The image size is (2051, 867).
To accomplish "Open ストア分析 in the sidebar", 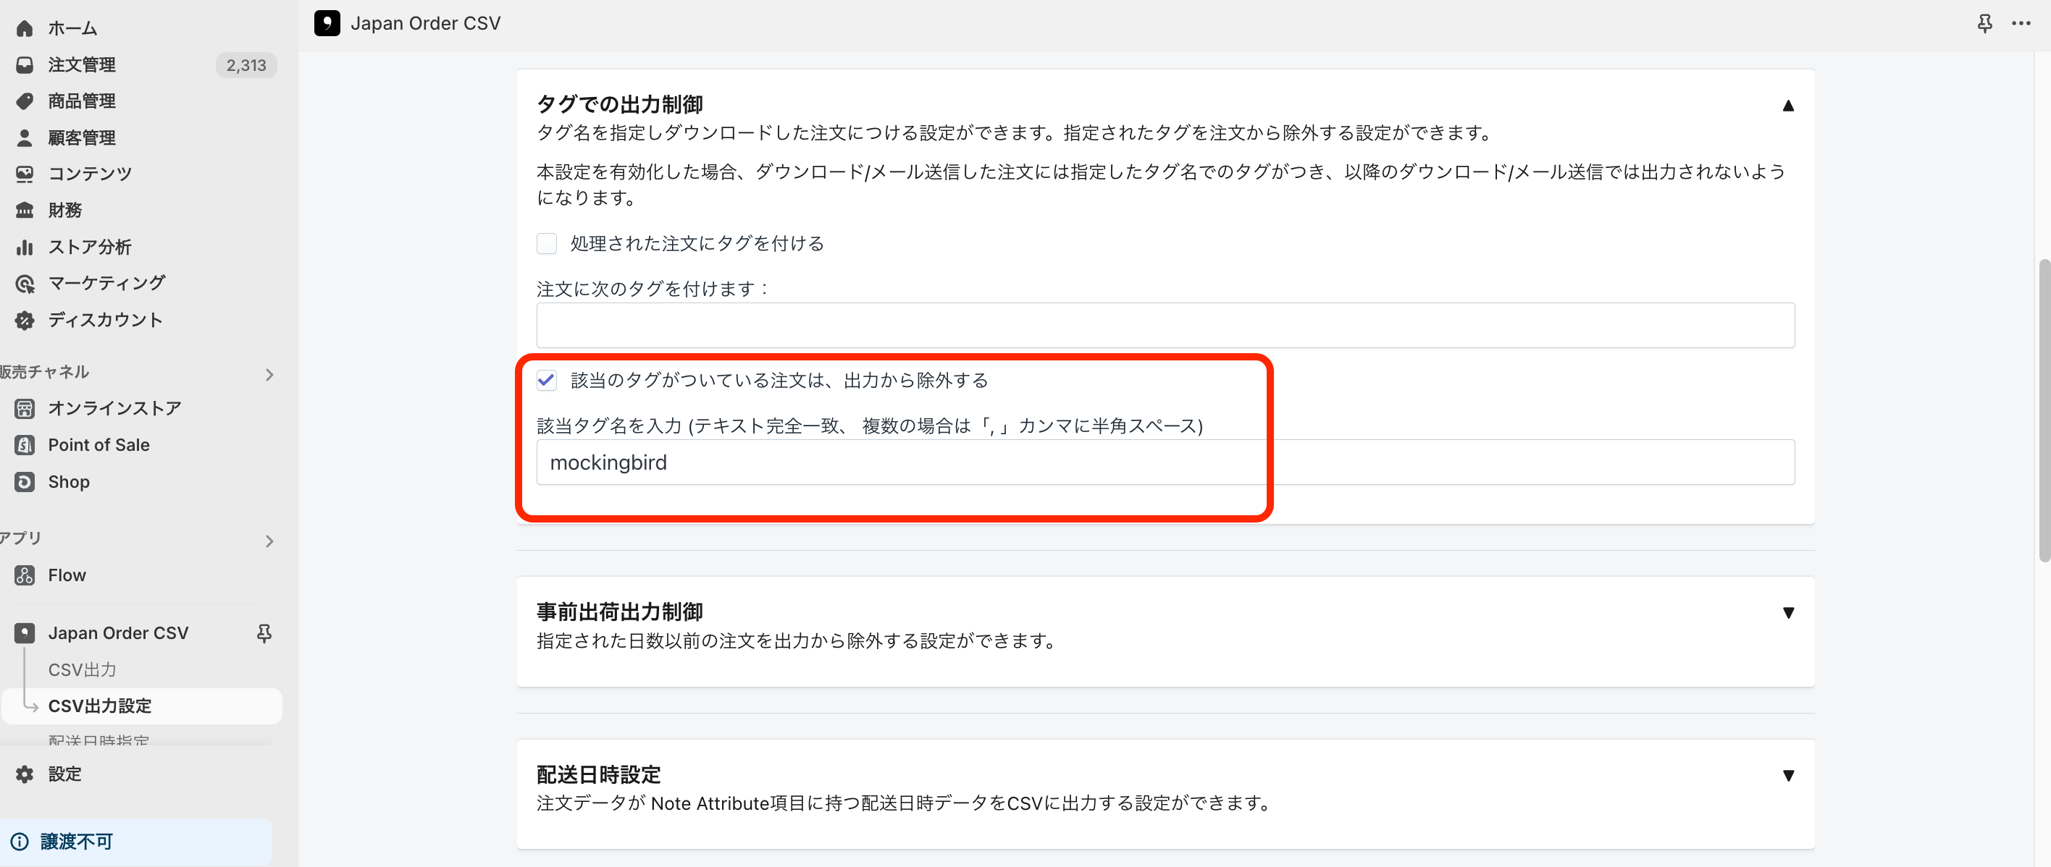I will [x=89, y=248].
